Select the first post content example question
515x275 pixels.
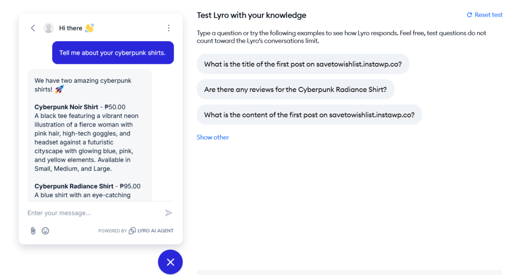(x=309, y=115)
